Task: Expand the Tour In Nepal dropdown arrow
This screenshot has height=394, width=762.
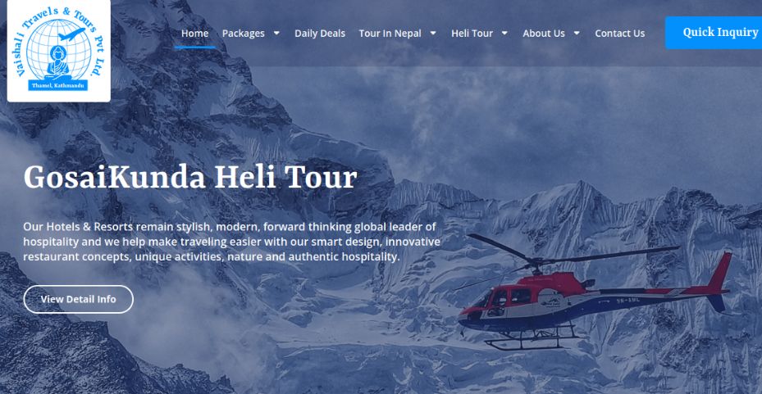Action: [433, 34]
